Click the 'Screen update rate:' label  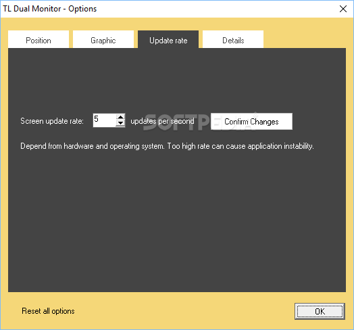(52, 121)
